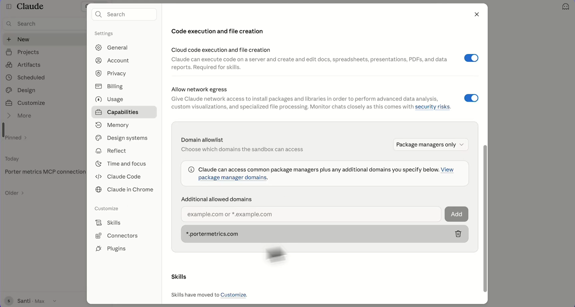Open the security risks link

pyautogui.click(x=432, y=107)
